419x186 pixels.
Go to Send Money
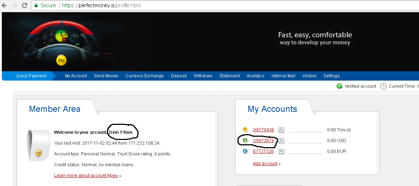(x=106, y=76)
